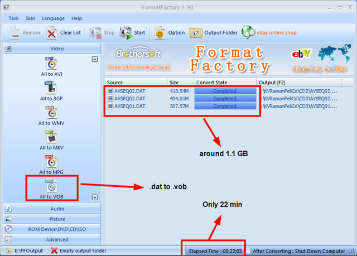Expand the Audio section

click(x=52, y=209)
